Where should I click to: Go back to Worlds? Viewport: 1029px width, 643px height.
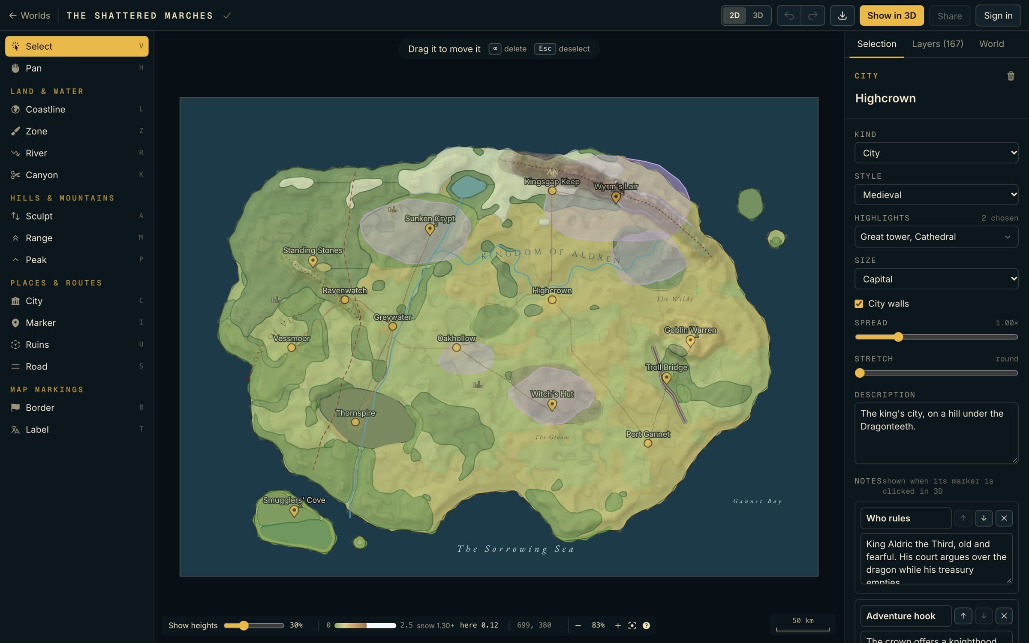click(30, 15)
